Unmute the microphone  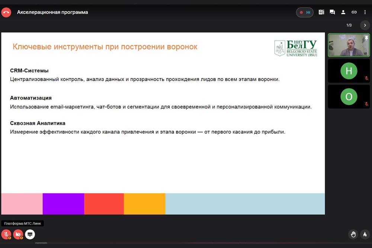coord(6,234)
